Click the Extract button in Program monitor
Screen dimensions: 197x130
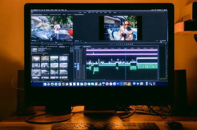pyautogui.click(x=128, y=44)
